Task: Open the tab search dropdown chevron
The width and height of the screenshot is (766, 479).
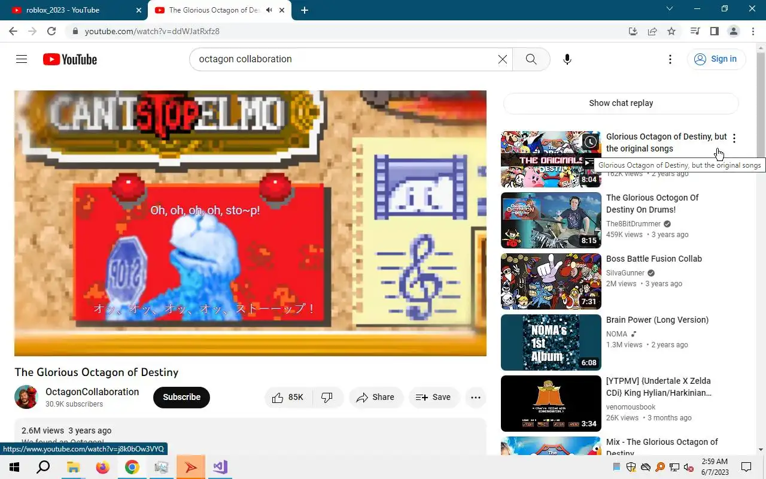Action: tap(670, 9)
